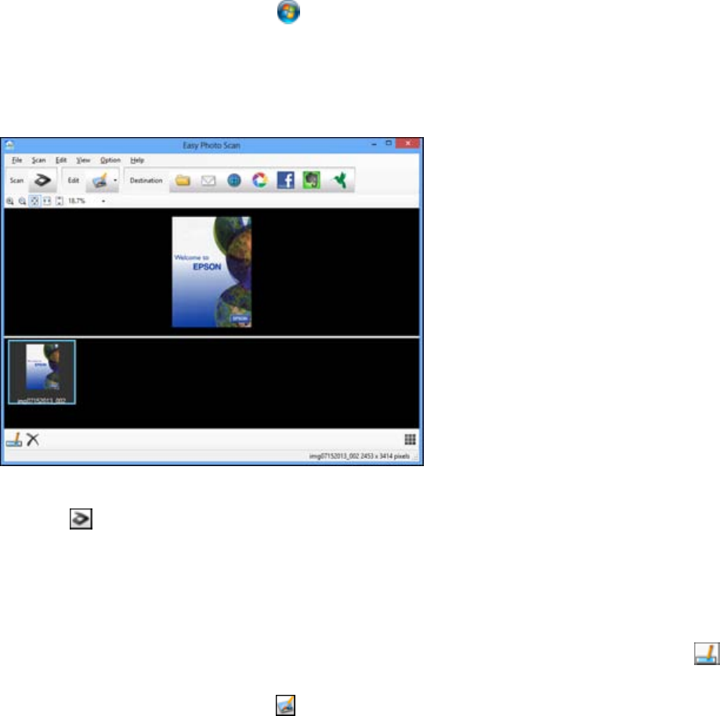Delete selected image with X icon
This screenshot has height=716, width=720.
pyautogui.click(x=33, y=439)
